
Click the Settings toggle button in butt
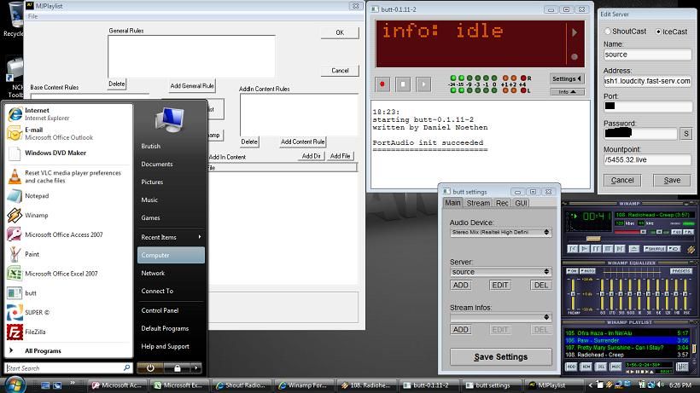tap(567, 79)
